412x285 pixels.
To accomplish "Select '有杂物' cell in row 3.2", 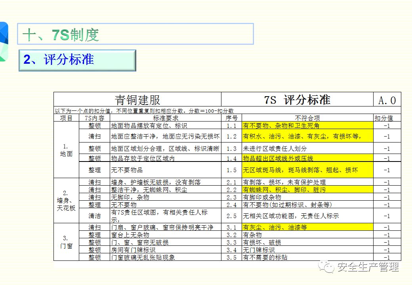I will pos(307,235).
